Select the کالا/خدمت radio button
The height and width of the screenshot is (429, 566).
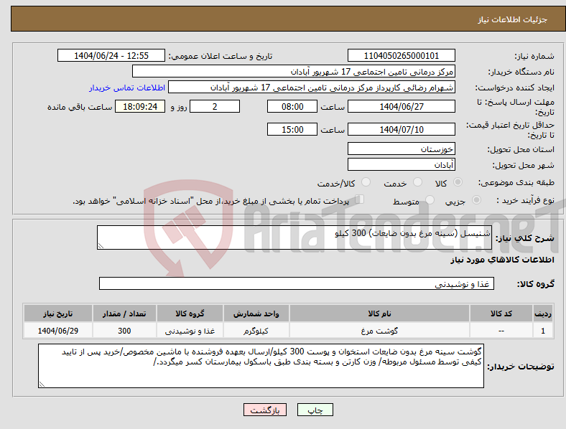(366, 182)
